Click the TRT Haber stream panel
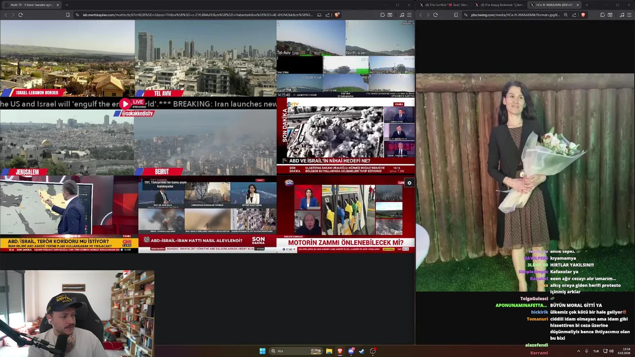Image resolution: width=635 pixels, height=357 pixels. point(207,214)
